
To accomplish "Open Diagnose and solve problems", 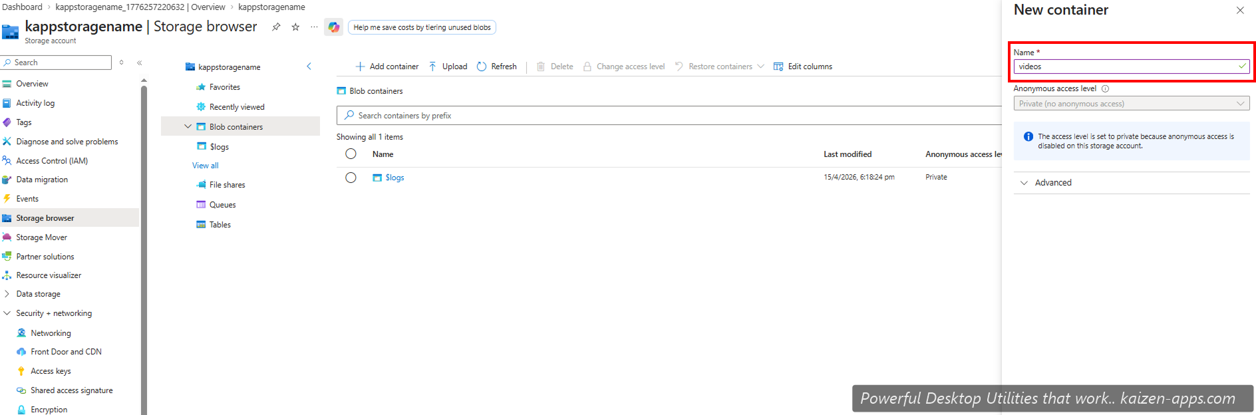I will point(67,142).
